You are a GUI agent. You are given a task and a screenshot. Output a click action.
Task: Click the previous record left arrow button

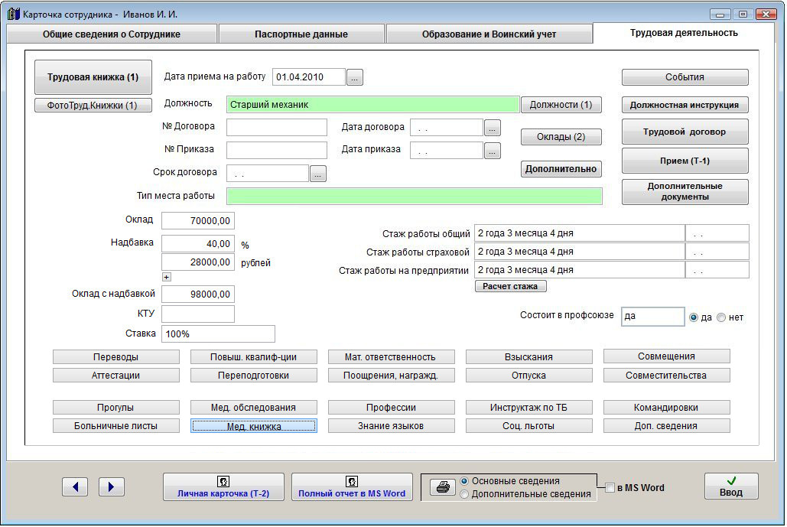pyautogui.click(x=75, y=486)
